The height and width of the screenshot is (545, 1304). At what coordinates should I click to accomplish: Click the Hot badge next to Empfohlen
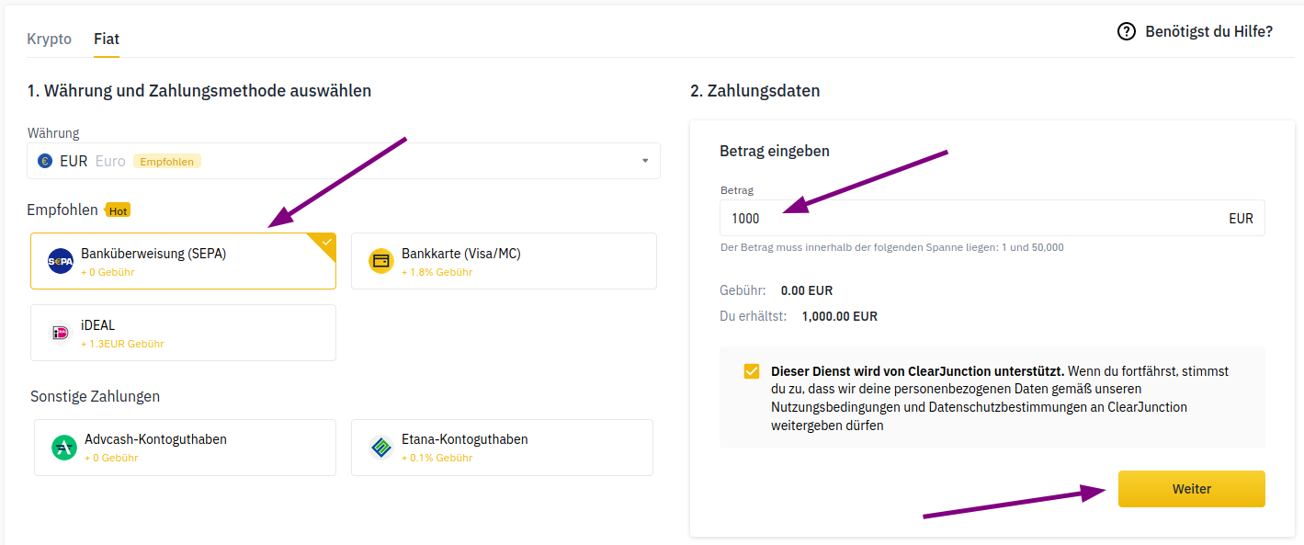pyautogui.click(x=118, y=210)
